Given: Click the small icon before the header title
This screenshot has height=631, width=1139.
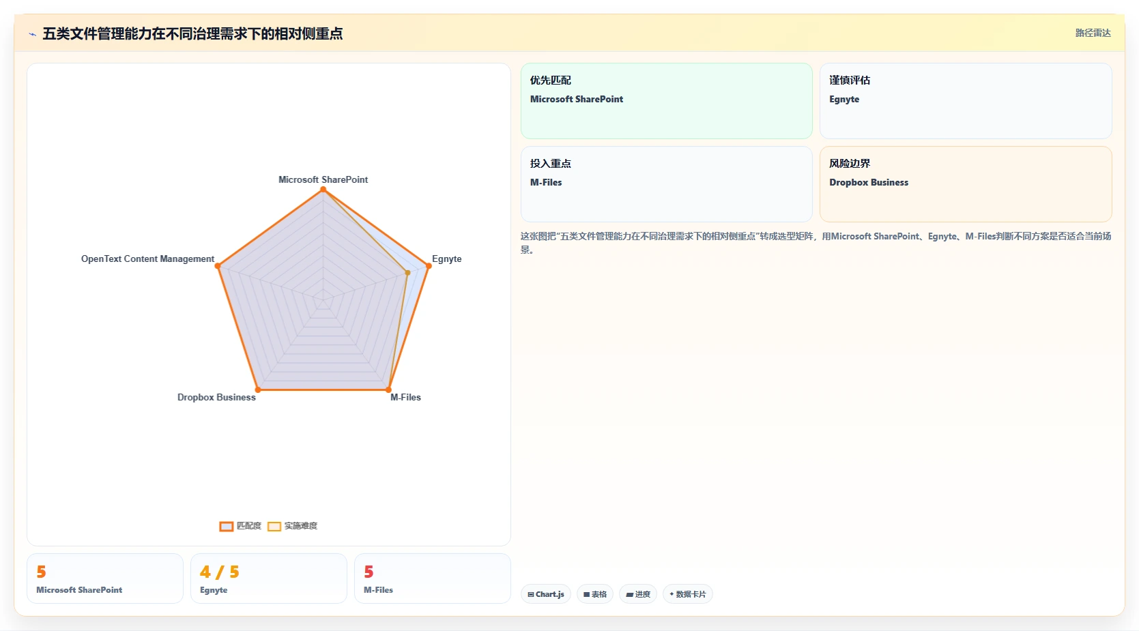Looking at the screenshot, I should (32, 34).
